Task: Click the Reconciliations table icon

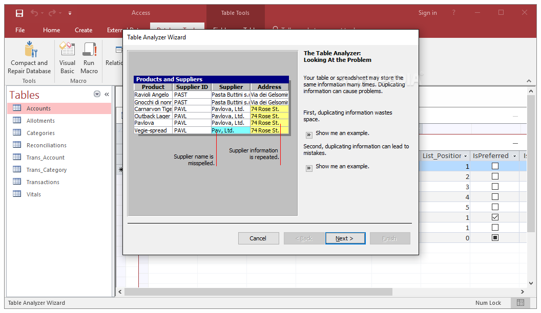Action: [17, 145]
